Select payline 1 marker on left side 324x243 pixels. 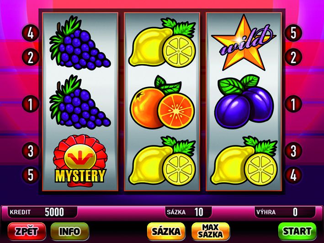pos(30,104)
